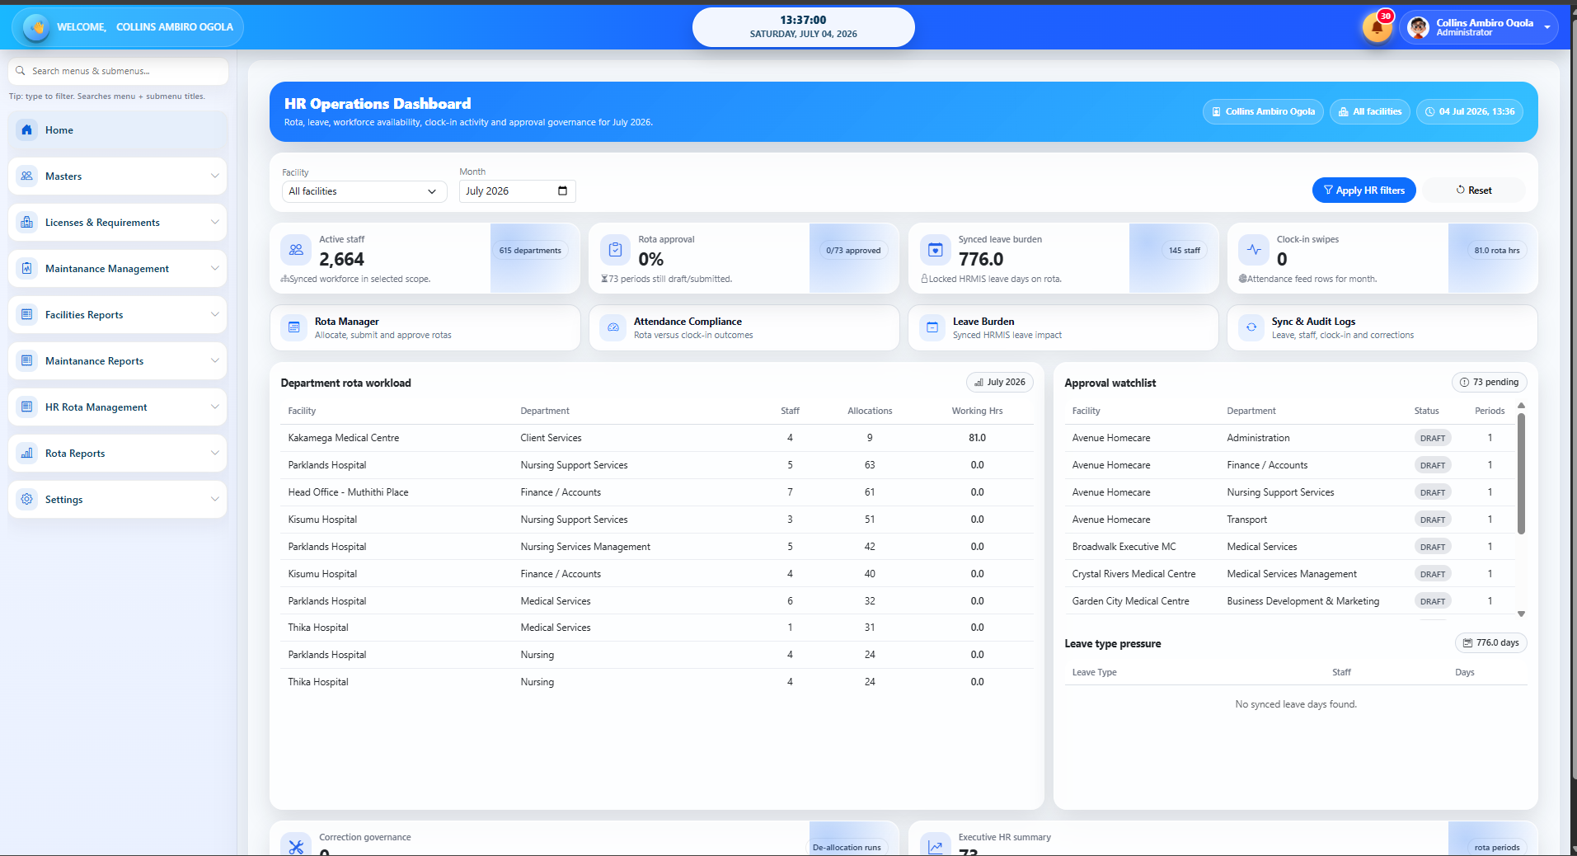Open the Leave Burden link card

[x=1063, y=327]
